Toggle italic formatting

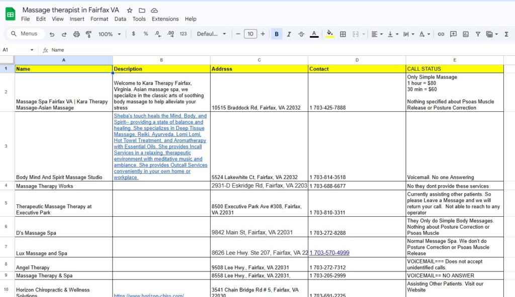(x=289, y=34)
